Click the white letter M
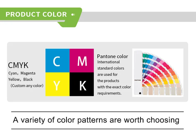196x136 pixels. pyautogui.click(x=82, y=61)
